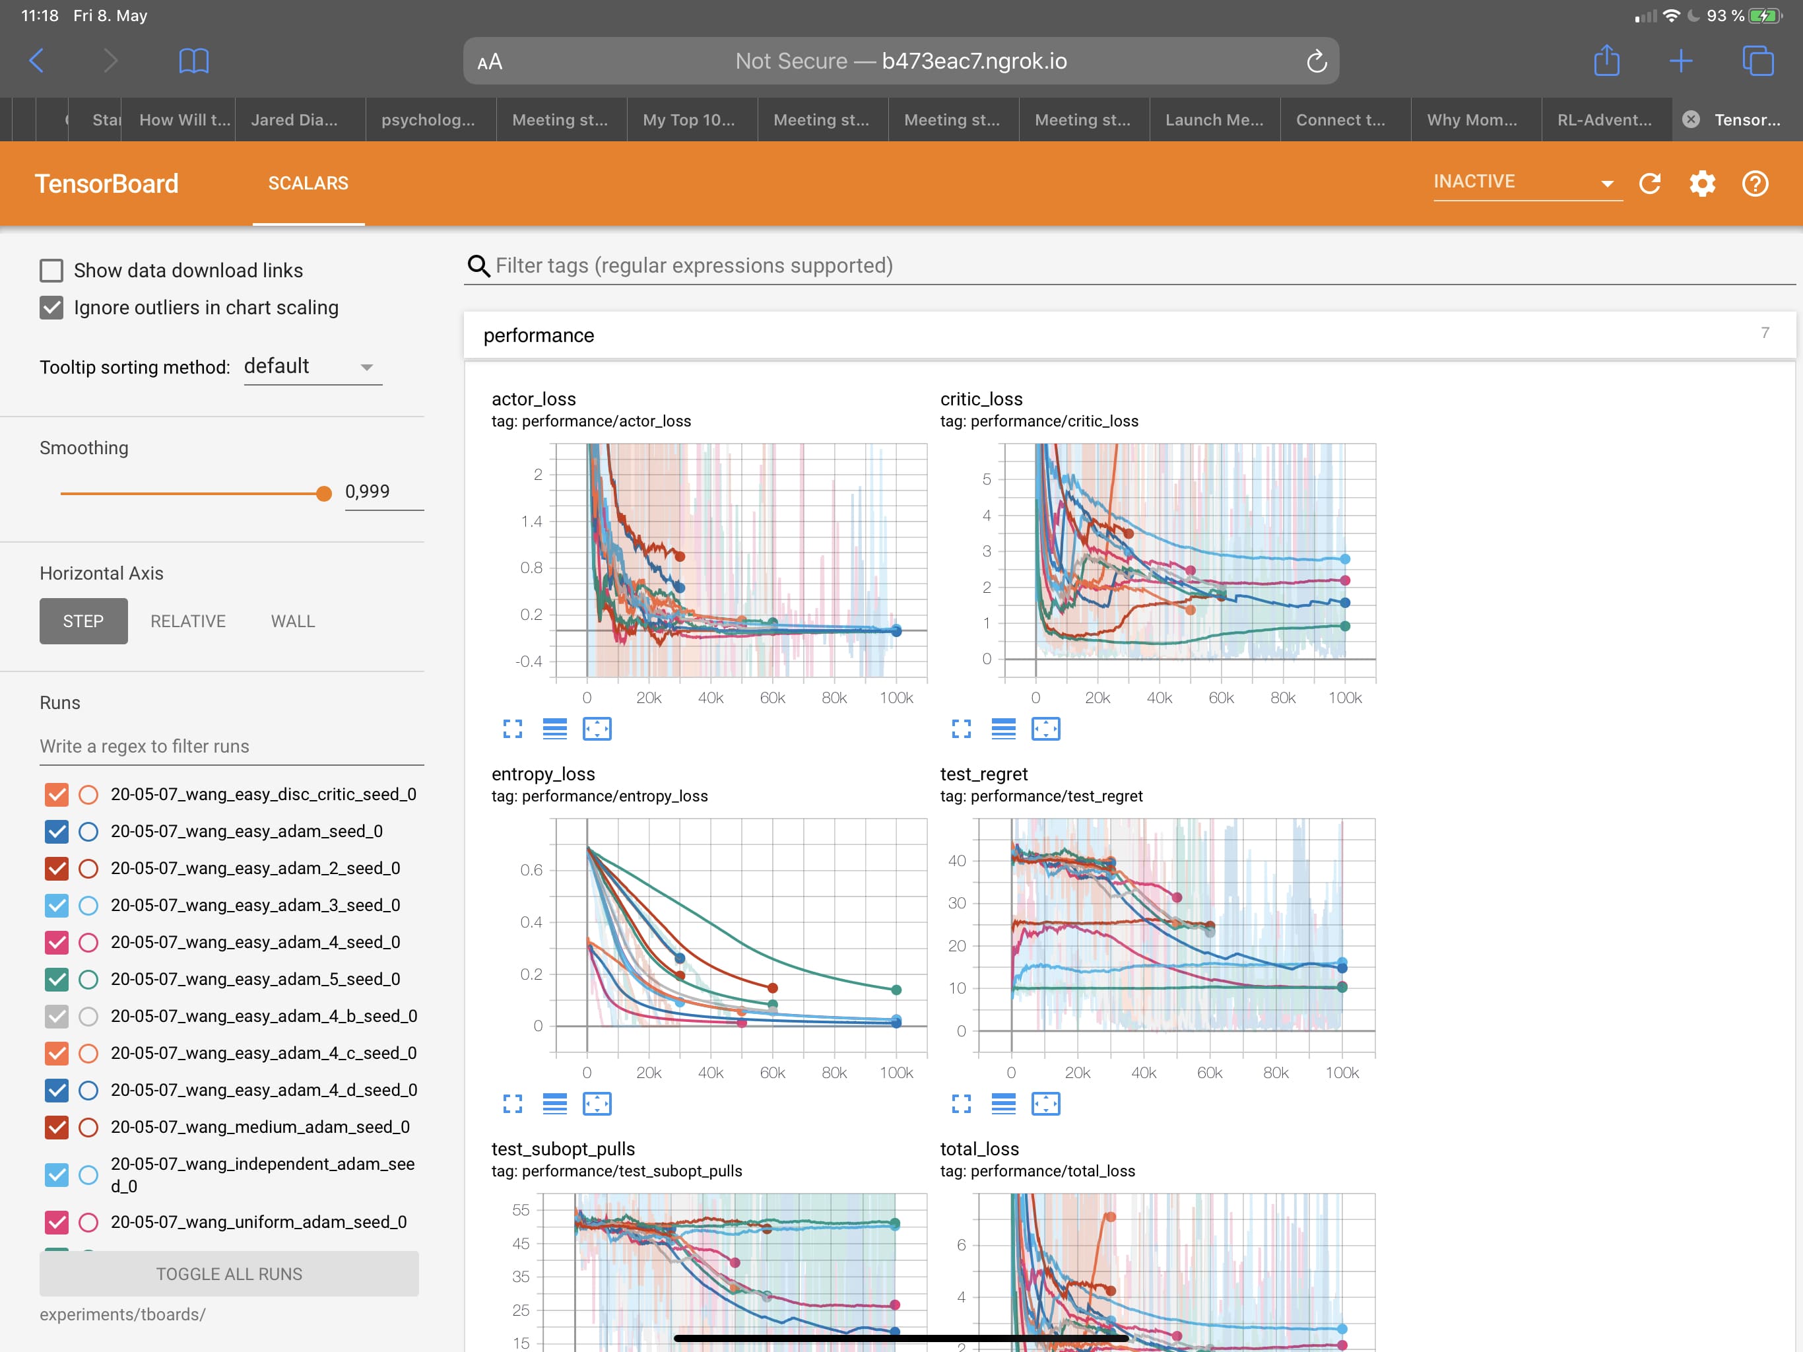This screenshot has width=1803, height=1352.
Task: Close the Tensor... browser tab
Action: tap(1691, 119)
